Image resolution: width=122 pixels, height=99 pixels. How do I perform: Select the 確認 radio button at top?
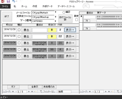tap(64, 12)
